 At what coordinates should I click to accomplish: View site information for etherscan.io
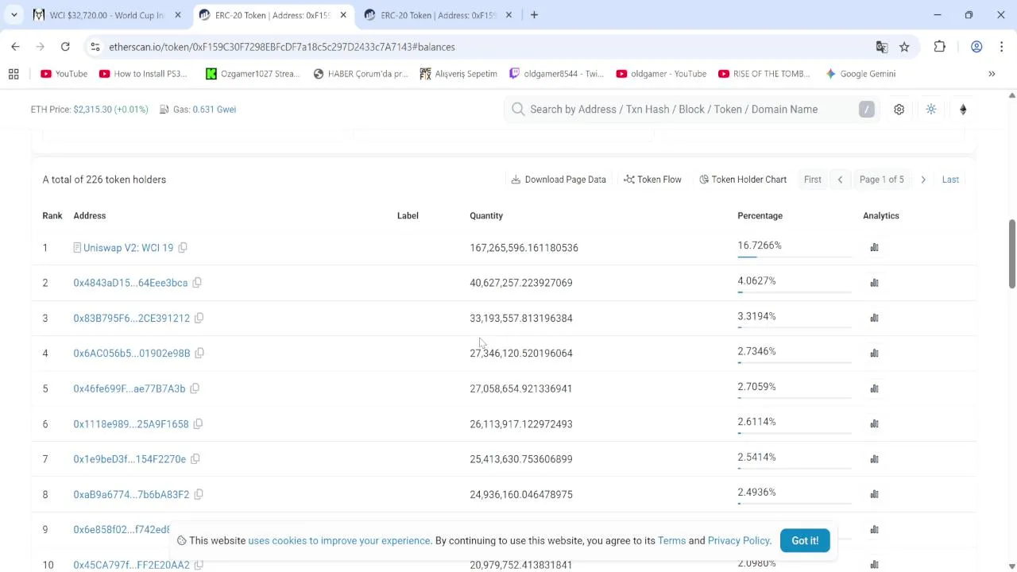tap(95, 47)
